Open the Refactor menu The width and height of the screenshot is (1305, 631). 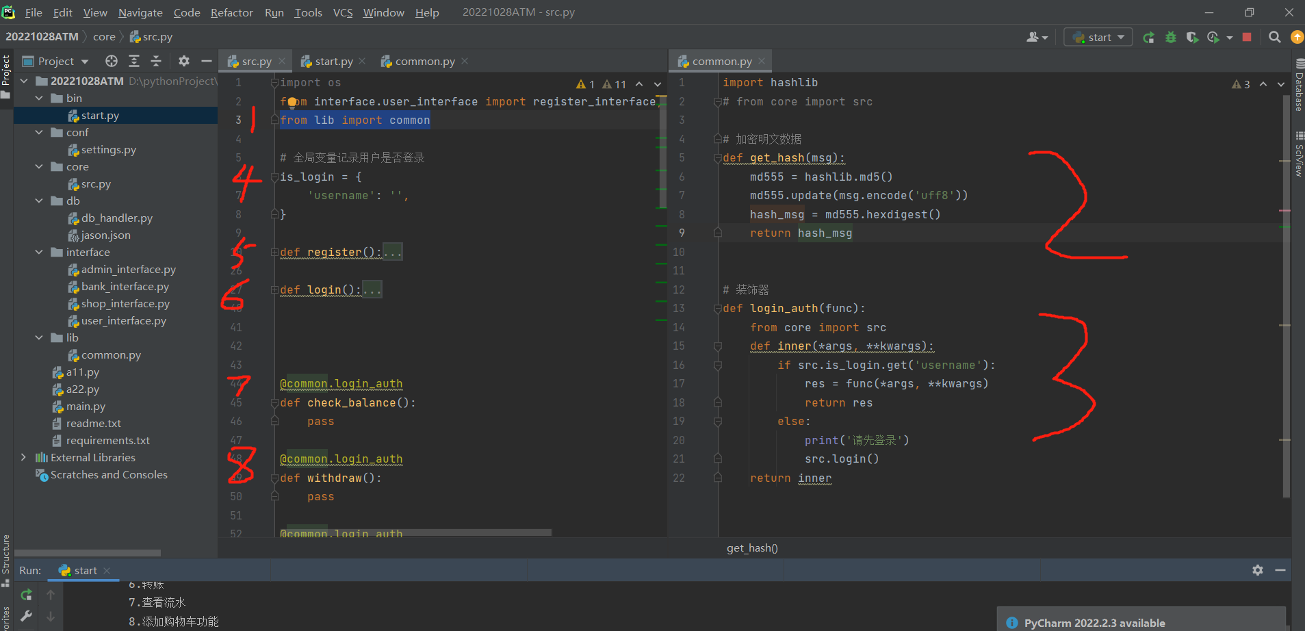pos(231,12)
